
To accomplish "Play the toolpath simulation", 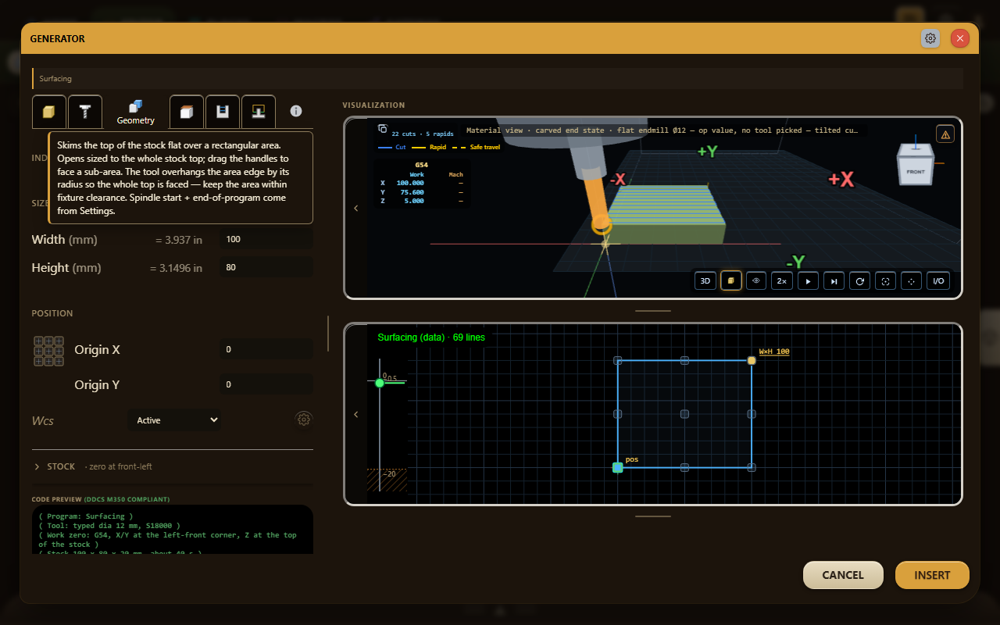I will (809, 280).
